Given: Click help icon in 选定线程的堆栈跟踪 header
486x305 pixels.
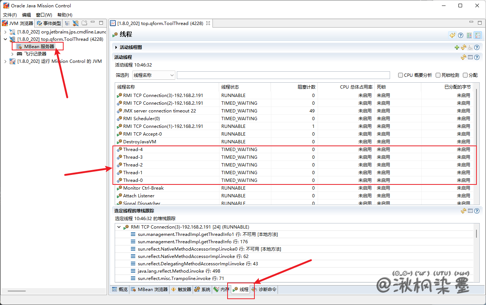Looking at the screenshot, I should tap(477, 211).
